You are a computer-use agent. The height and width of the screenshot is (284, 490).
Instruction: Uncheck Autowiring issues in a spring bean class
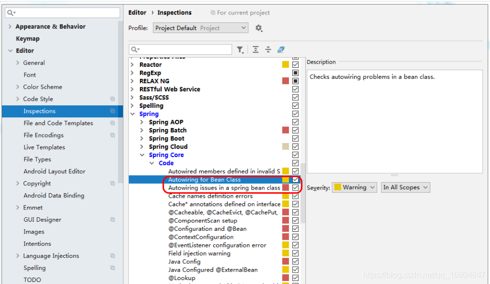click(295, 188)
